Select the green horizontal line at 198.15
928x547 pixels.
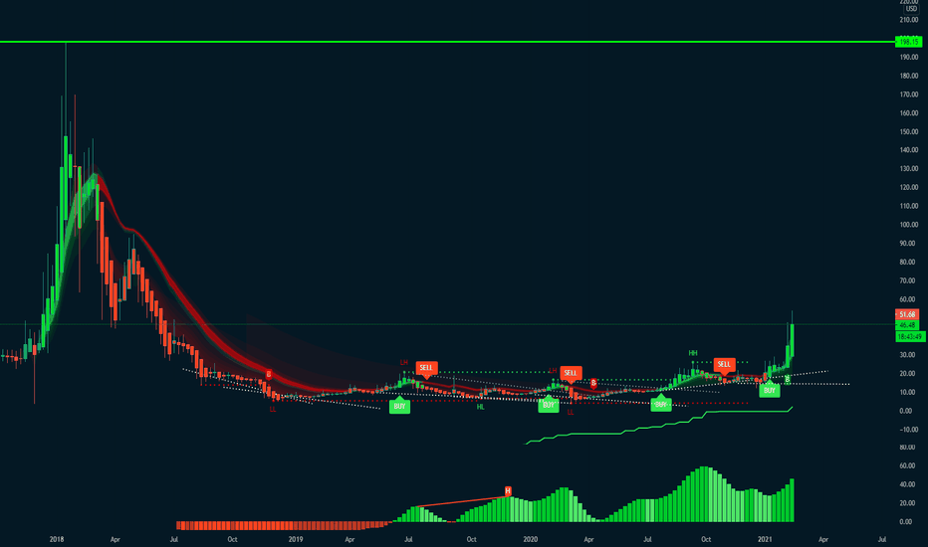(x=447, y=42)
